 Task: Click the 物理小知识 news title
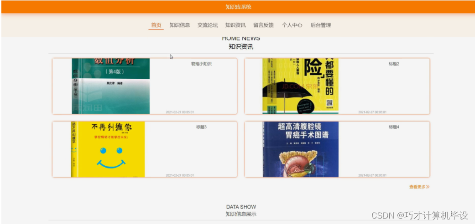tap(201, 64)
